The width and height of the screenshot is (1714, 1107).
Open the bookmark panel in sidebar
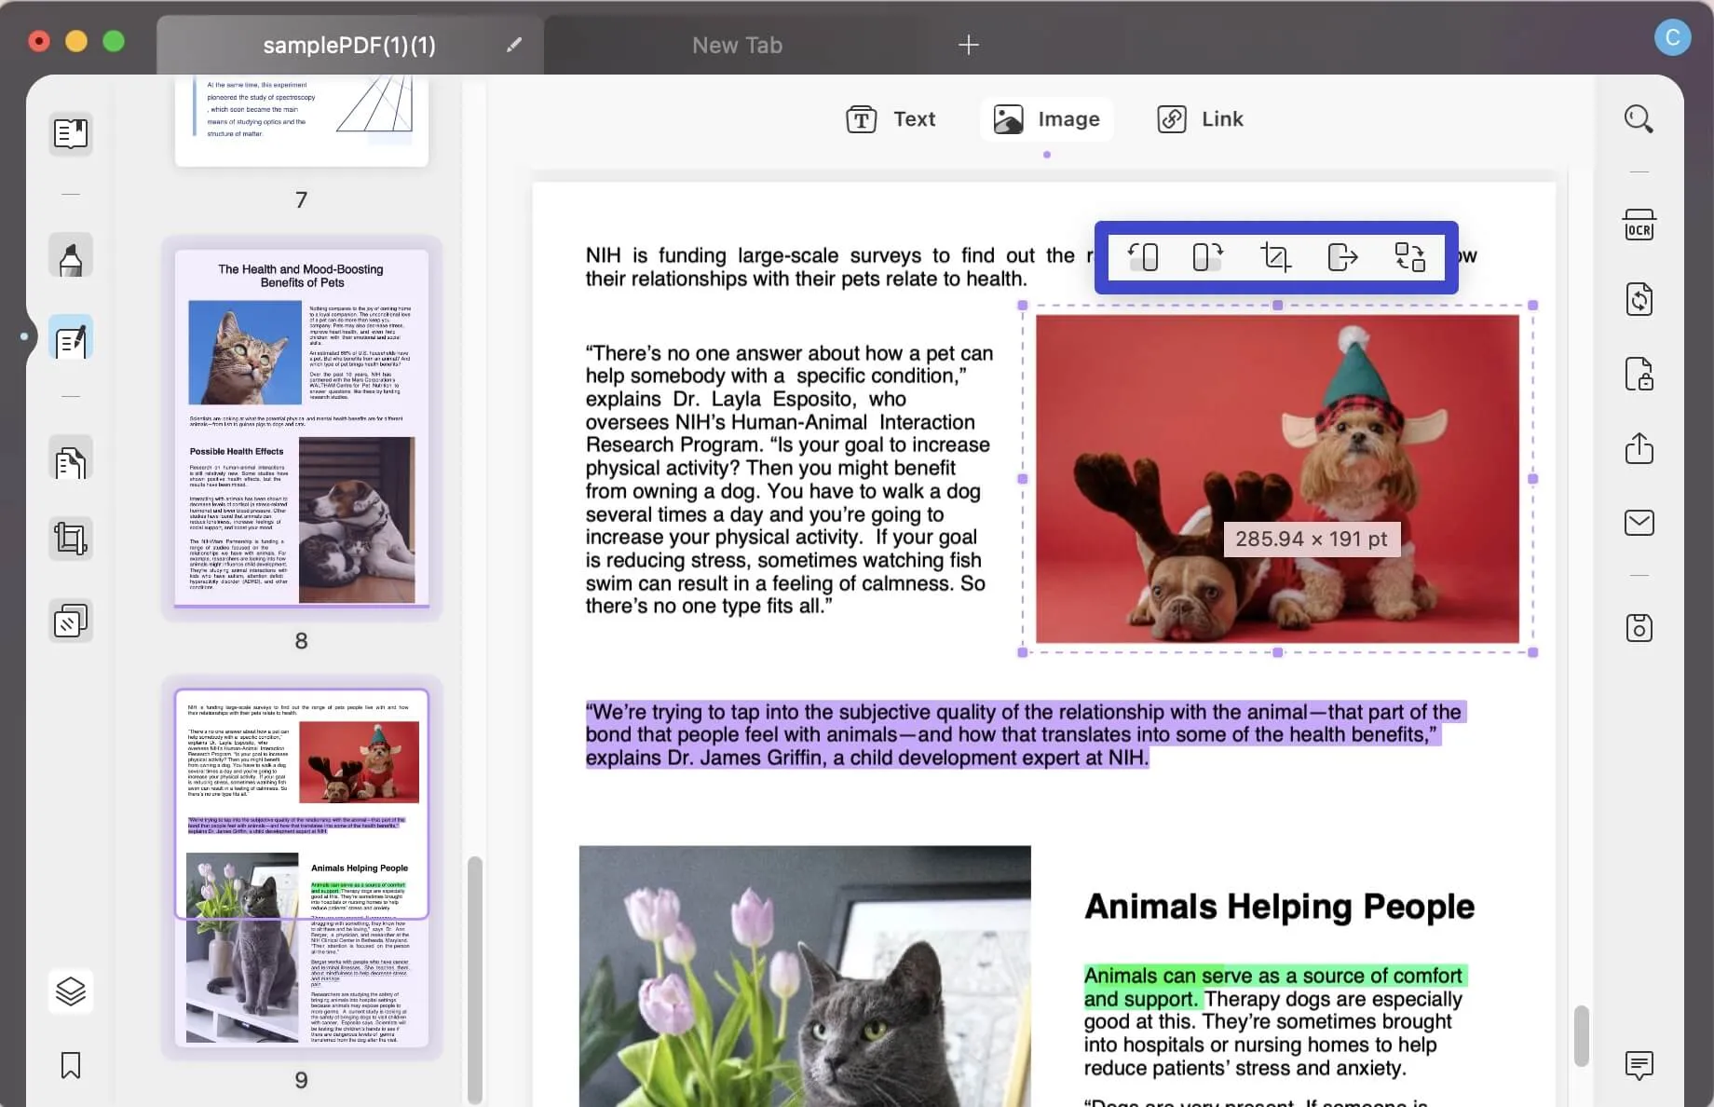coord(71,1065)
